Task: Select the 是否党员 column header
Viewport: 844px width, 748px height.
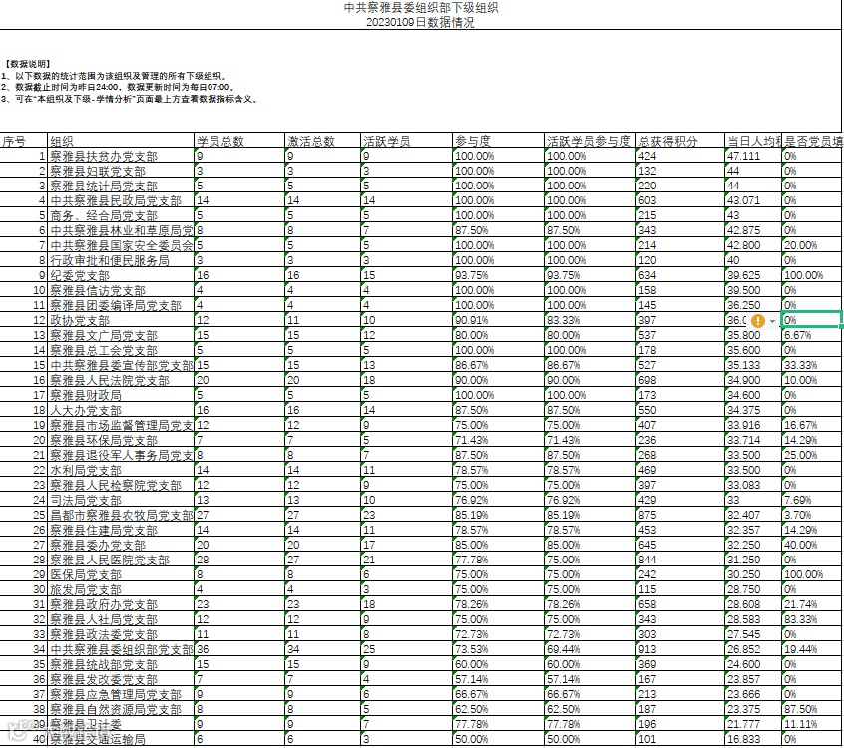Action: click(x=813, y=141)
